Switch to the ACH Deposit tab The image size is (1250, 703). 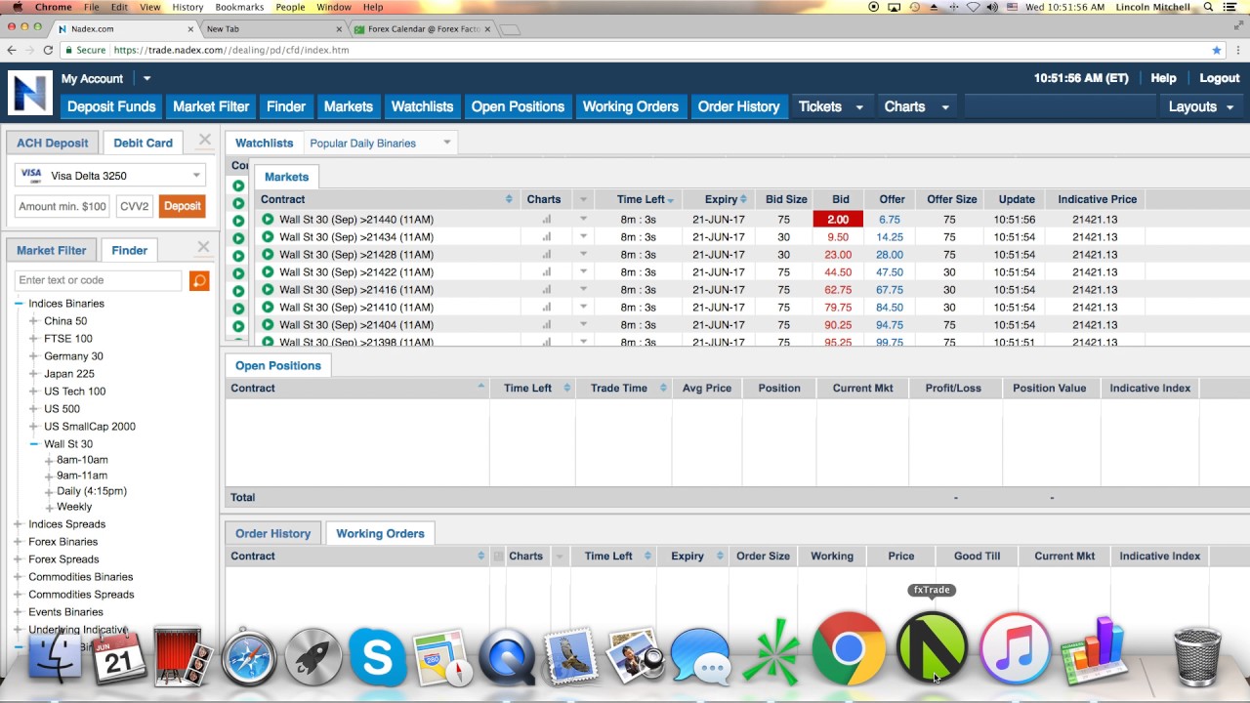tap(52, 143)
